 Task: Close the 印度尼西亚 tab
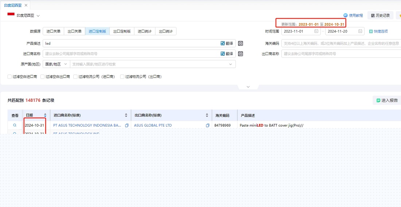[26, 5]
